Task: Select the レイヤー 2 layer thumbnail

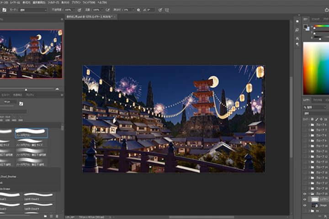Action: pos(314,199)
